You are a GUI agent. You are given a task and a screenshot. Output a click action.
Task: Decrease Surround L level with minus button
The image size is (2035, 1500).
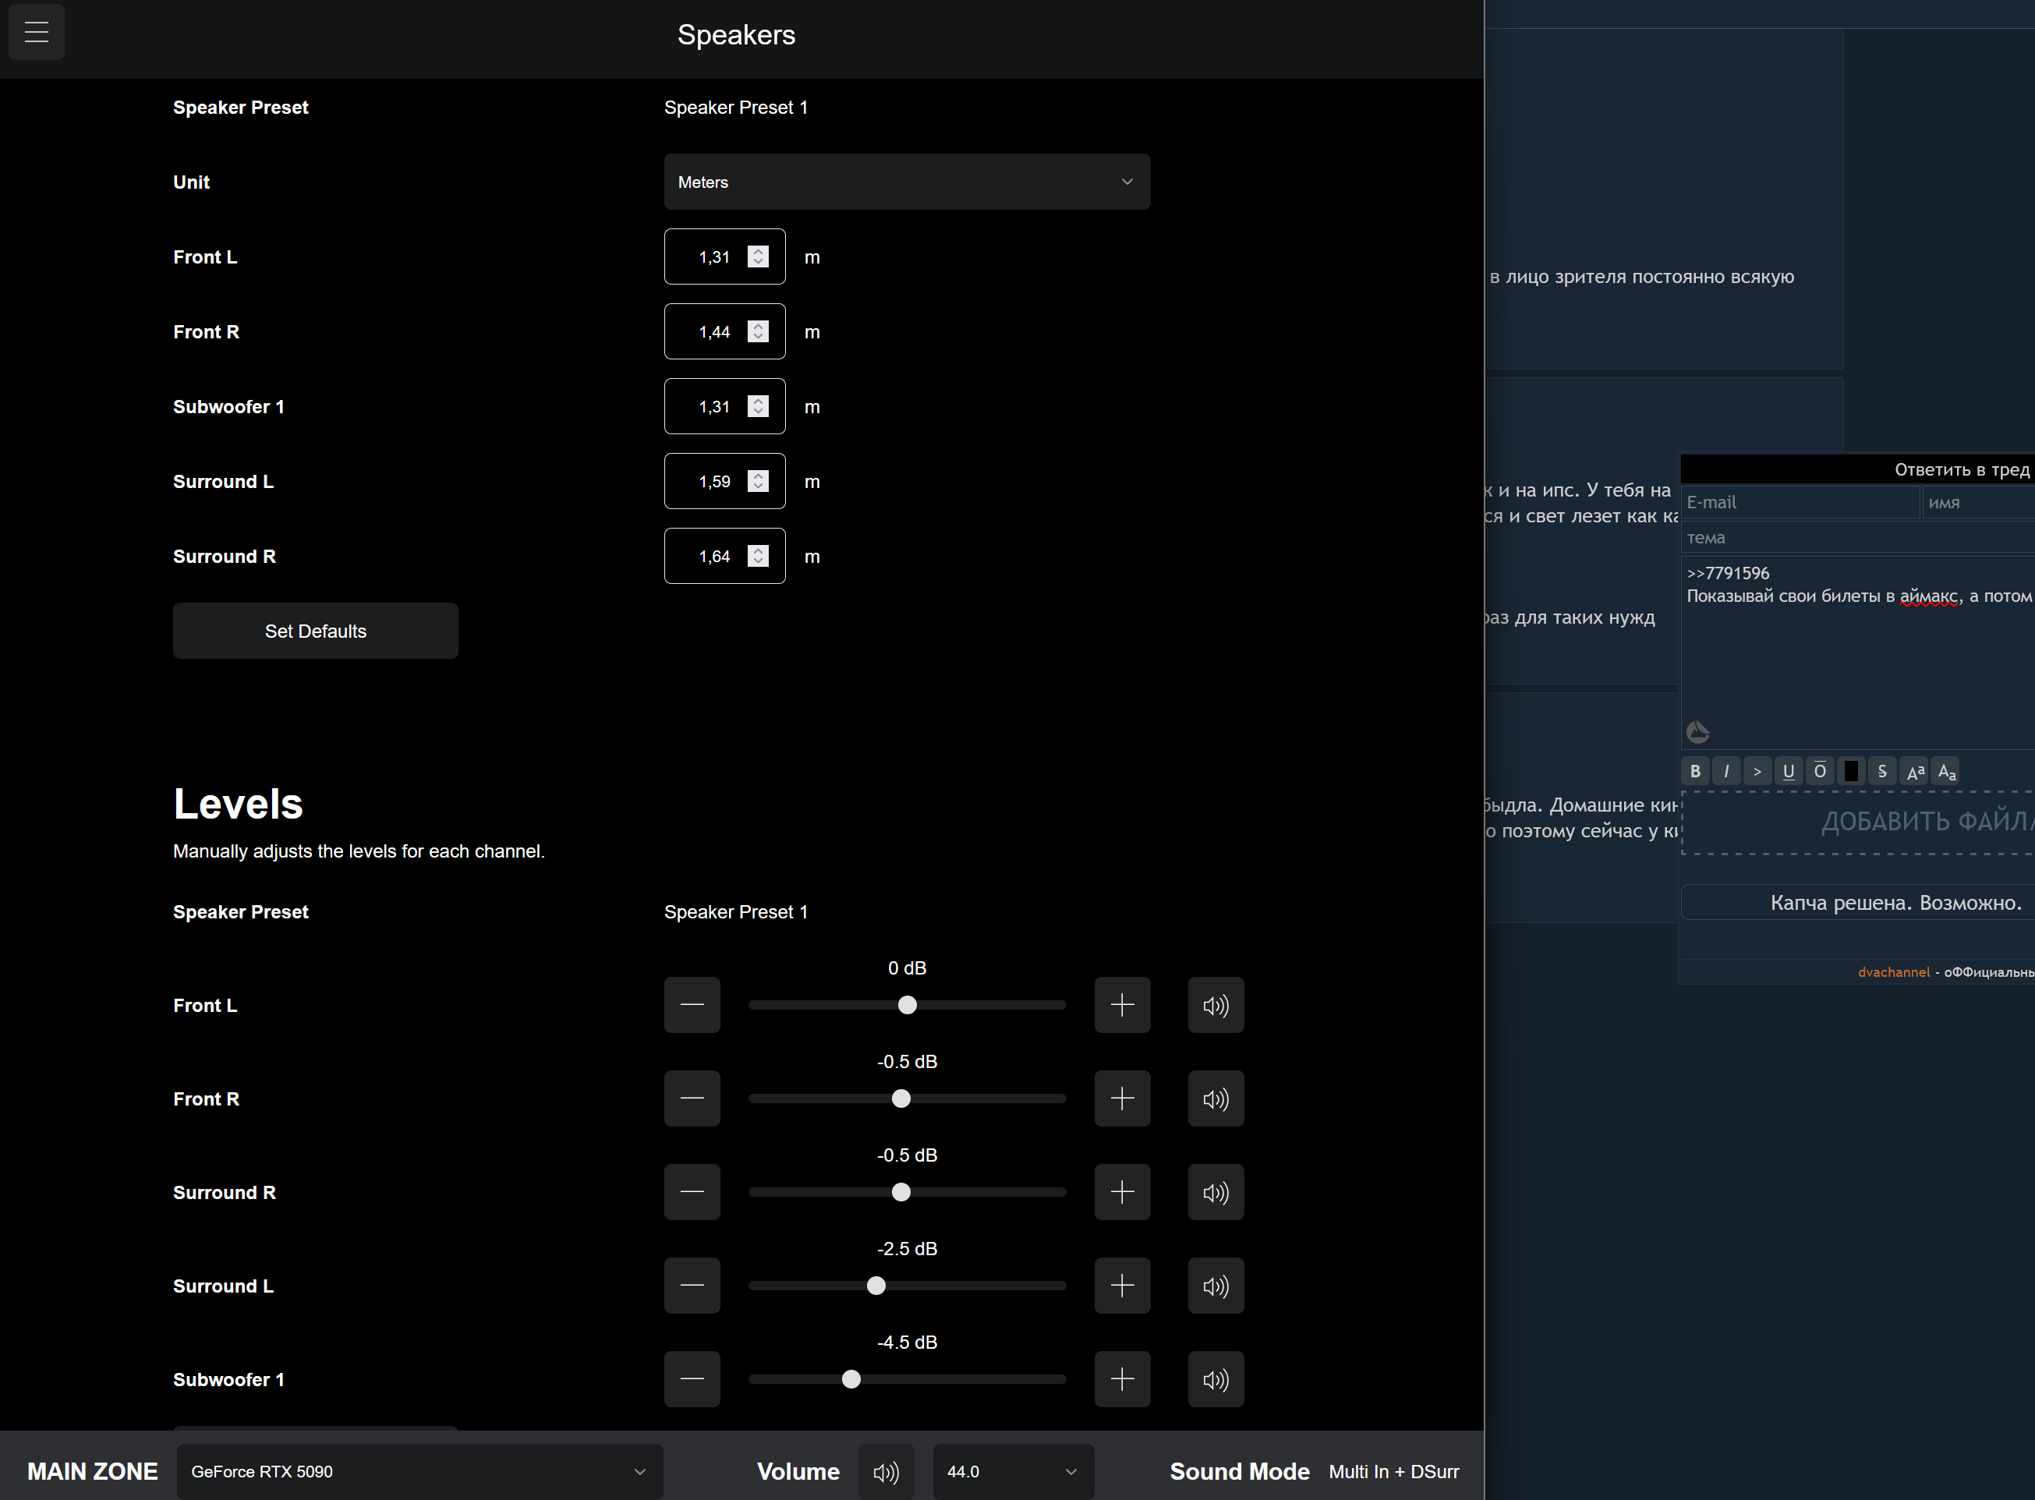click(692, 1285)
